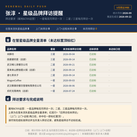Click the 未达标口径 column header
137x137 pixels.
click(114, 49)
